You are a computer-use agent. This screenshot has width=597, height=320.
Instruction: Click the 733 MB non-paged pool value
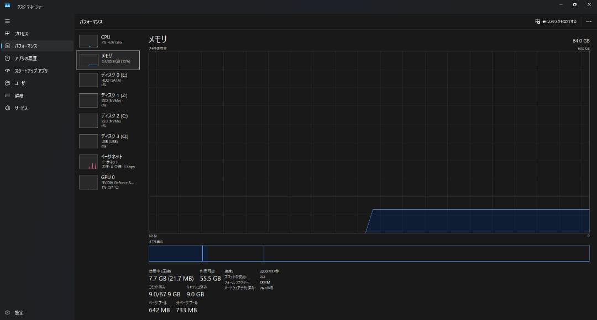click(x=186, y=310)
